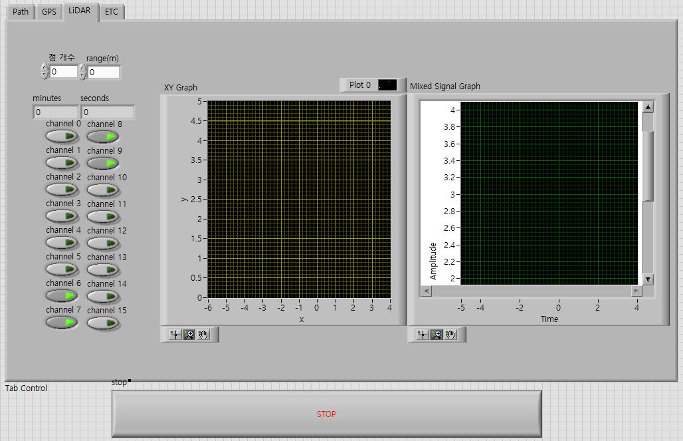Choose Mixed Signal Graph panning hand tool

point(450,335)
